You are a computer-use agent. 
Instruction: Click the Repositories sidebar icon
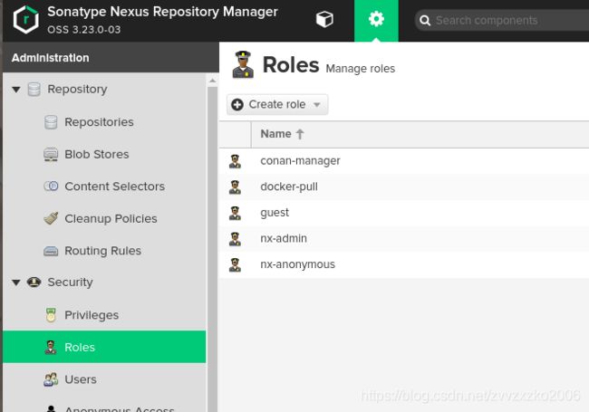pos(51,122)
